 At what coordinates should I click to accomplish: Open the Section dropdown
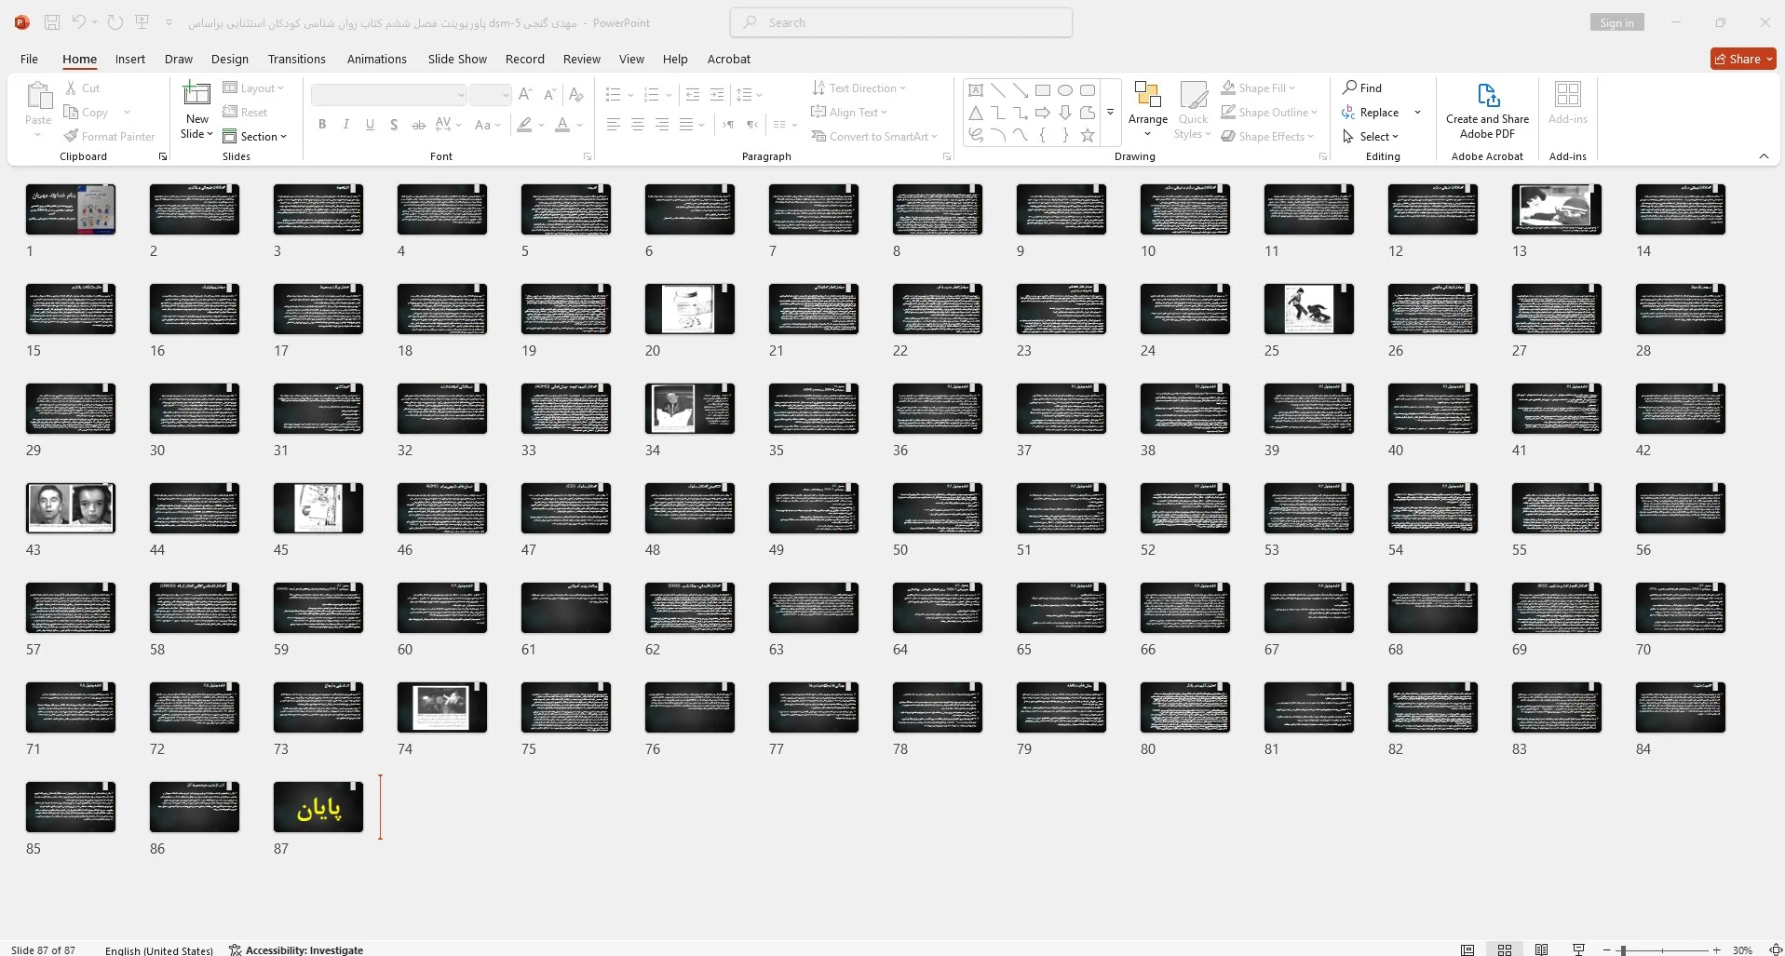tap(255, 137)
